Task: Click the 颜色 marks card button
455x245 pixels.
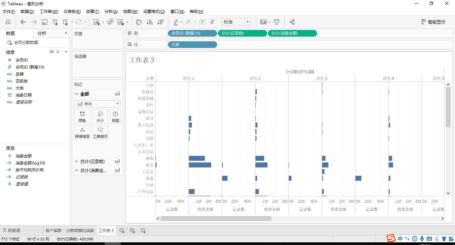Action: pos(82,117)
